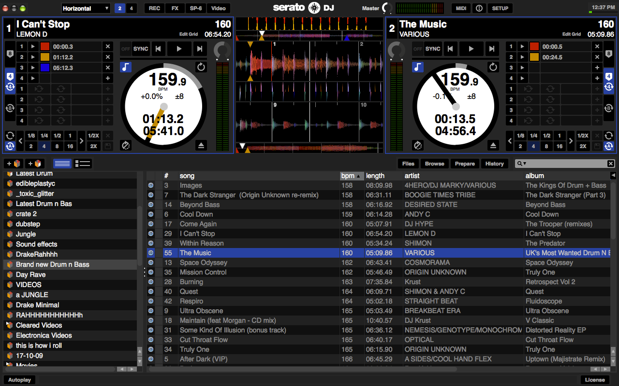This screenshot has width=619, height=386.
Task: Toggle the REC panel
Action: pos(154,8)
